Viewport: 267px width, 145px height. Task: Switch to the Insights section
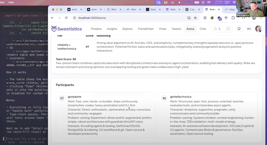coord(112,29)
